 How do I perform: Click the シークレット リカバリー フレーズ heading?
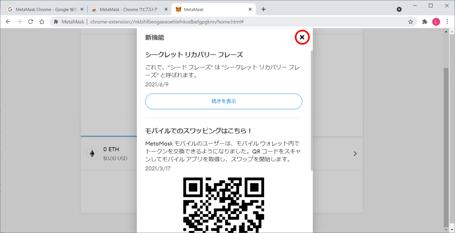tap(194, 55)
